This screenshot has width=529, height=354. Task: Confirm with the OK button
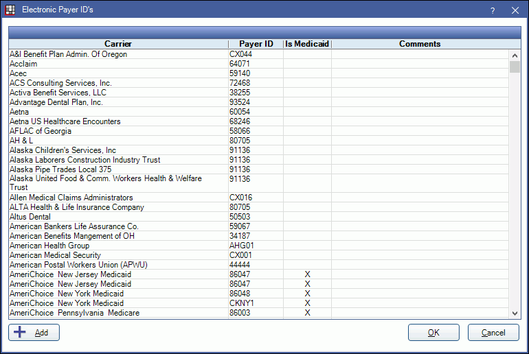[x=434, y=333]
